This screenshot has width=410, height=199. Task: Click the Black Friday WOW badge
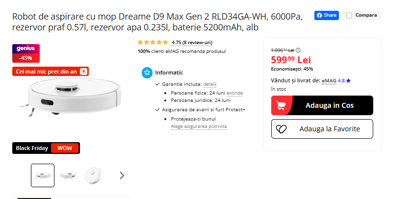46,148
